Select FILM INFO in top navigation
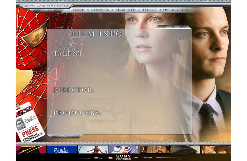The width and height of the screenshot is (247, 161). (126, 10)
